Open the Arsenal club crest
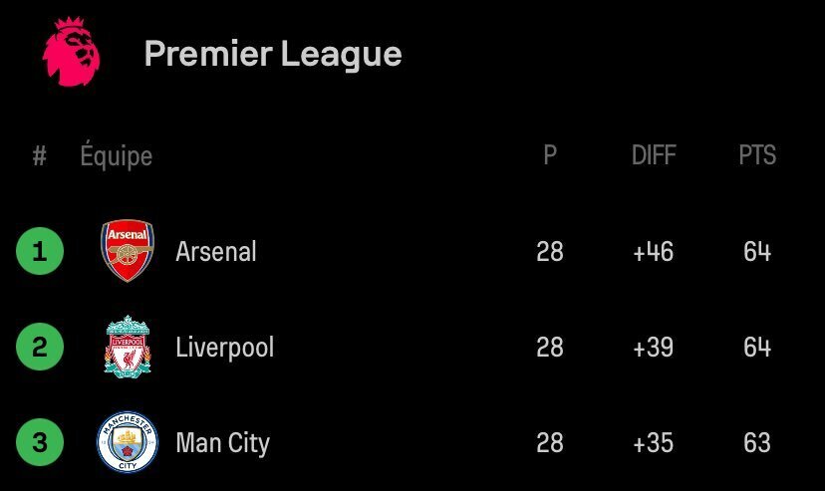 tap(128, 251)
